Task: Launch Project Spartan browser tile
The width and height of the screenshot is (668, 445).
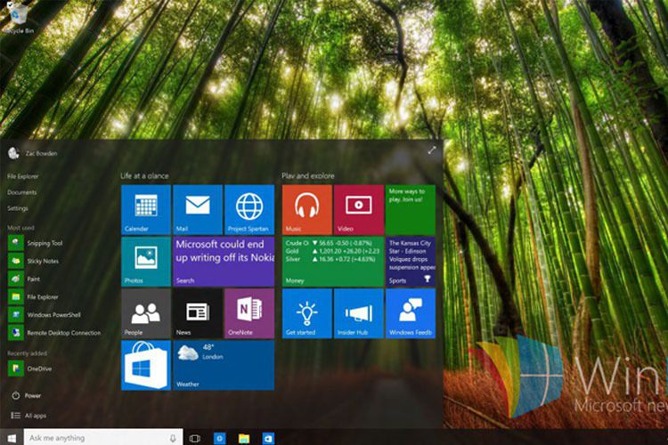Action: tap(249, 209)
